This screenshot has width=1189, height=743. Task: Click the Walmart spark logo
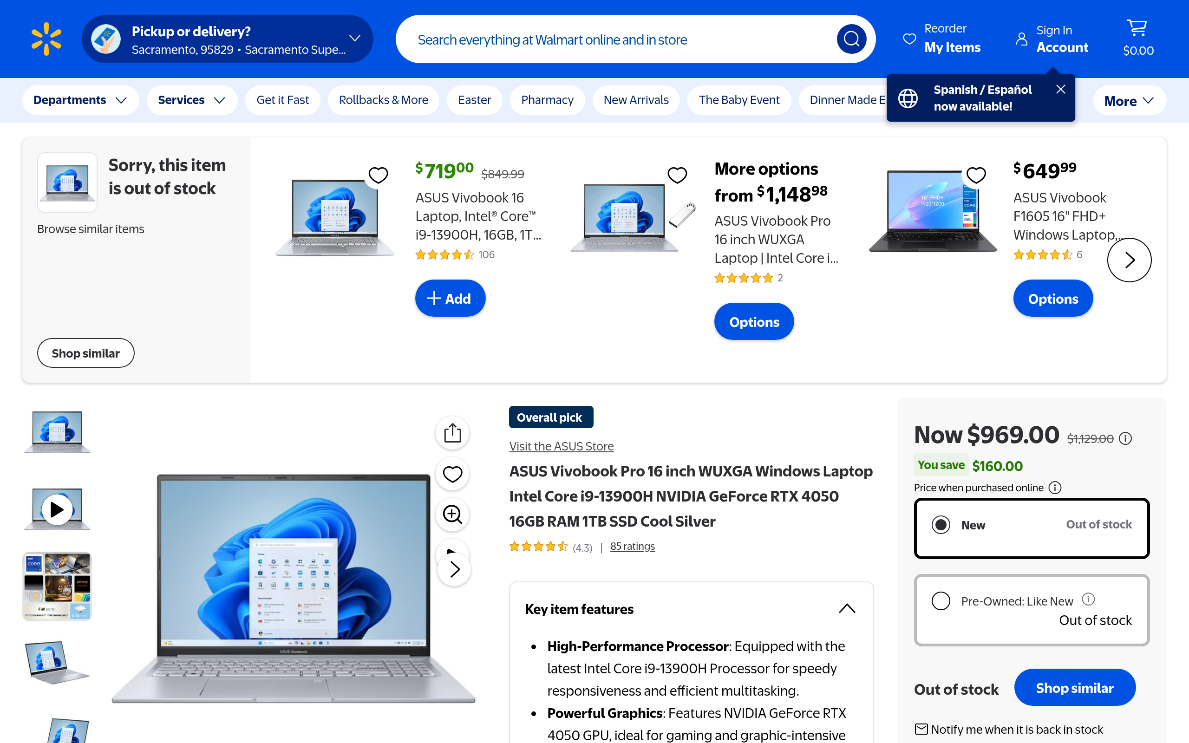[46, 39]
